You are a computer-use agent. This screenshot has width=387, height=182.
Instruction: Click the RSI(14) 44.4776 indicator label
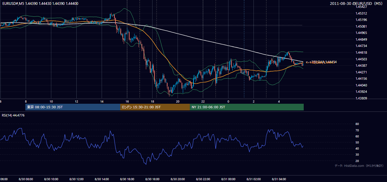coord(13,115)
